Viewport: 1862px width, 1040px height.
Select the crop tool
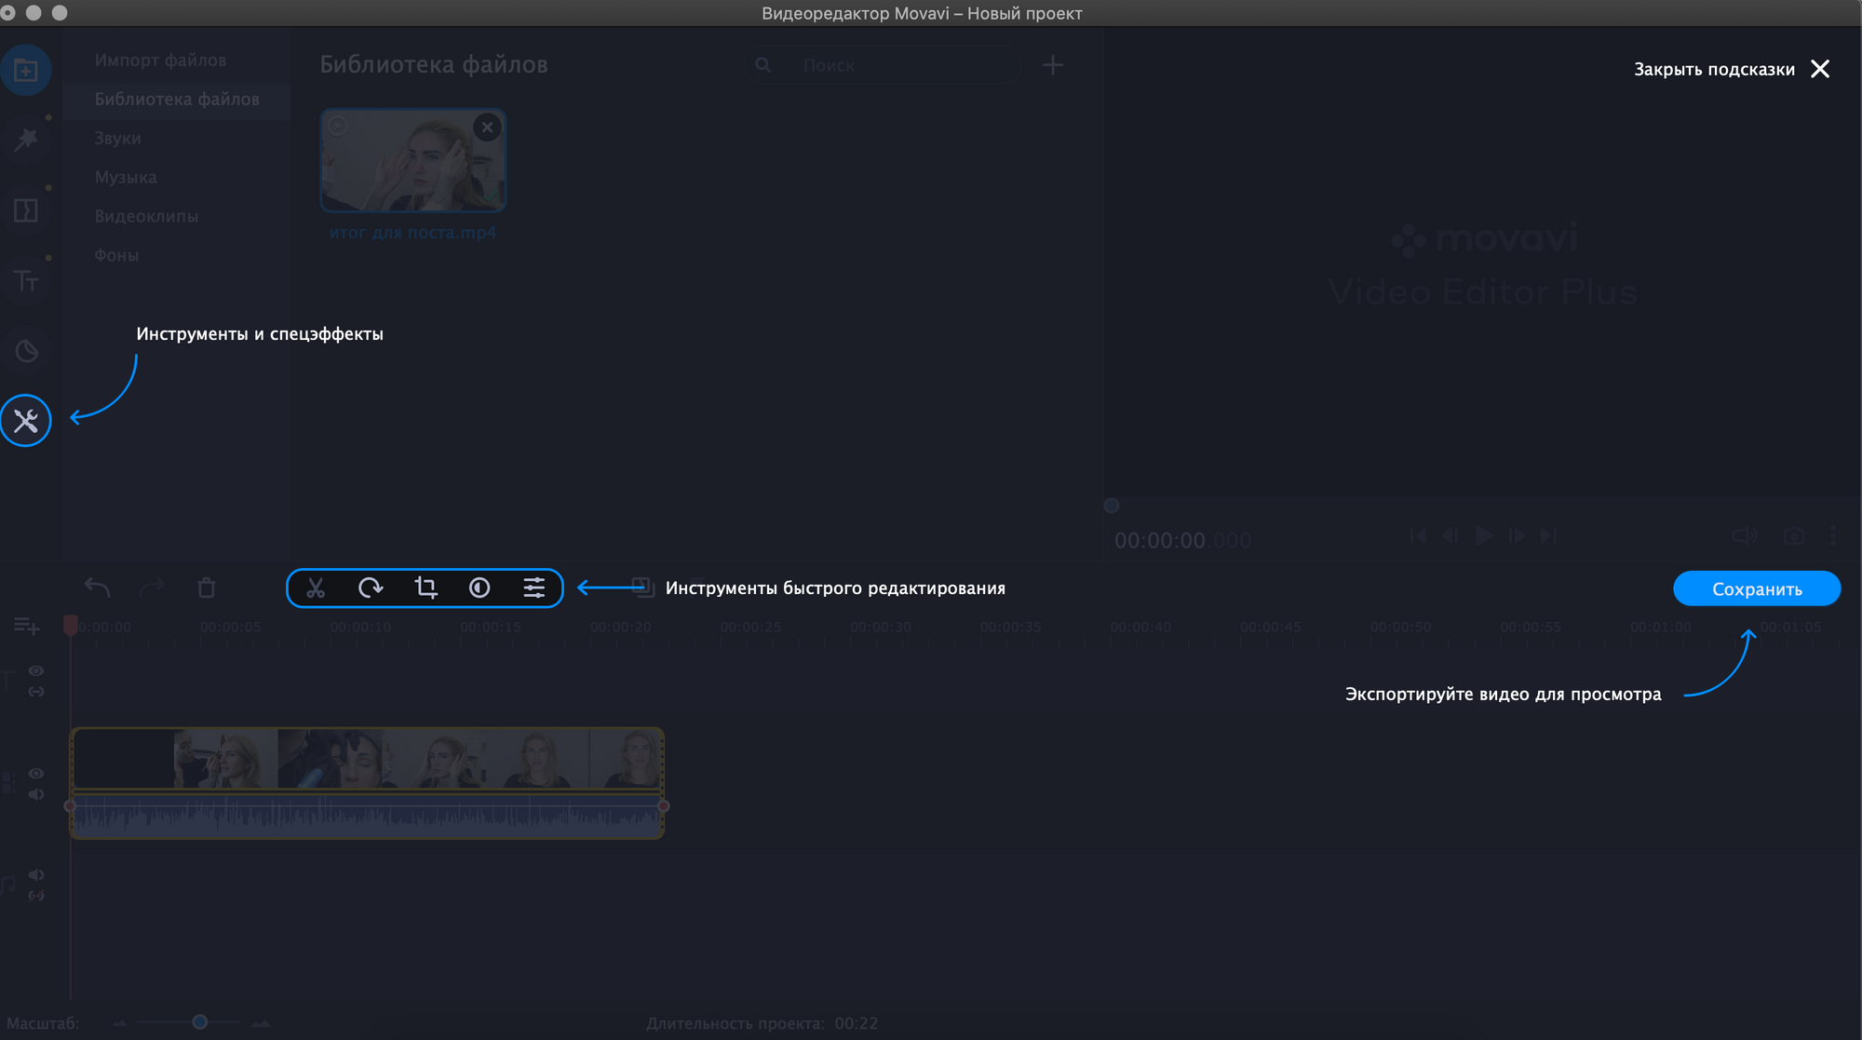pos(425,588)
